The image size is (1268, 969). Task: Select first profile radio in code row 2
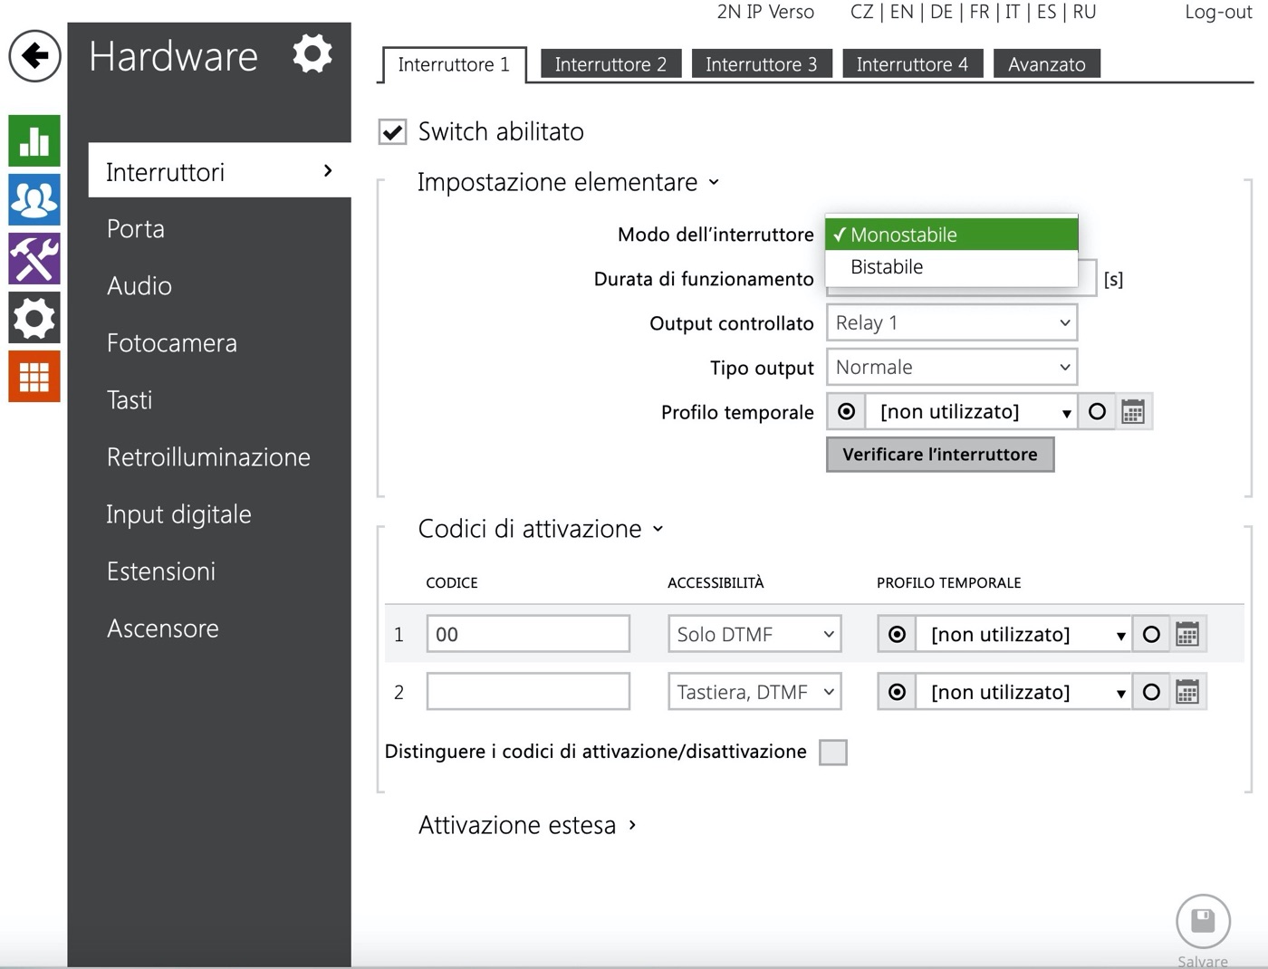898,693
